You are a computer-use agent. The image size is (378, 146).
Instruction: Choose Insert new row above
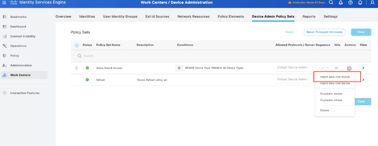tap(335, 77)
